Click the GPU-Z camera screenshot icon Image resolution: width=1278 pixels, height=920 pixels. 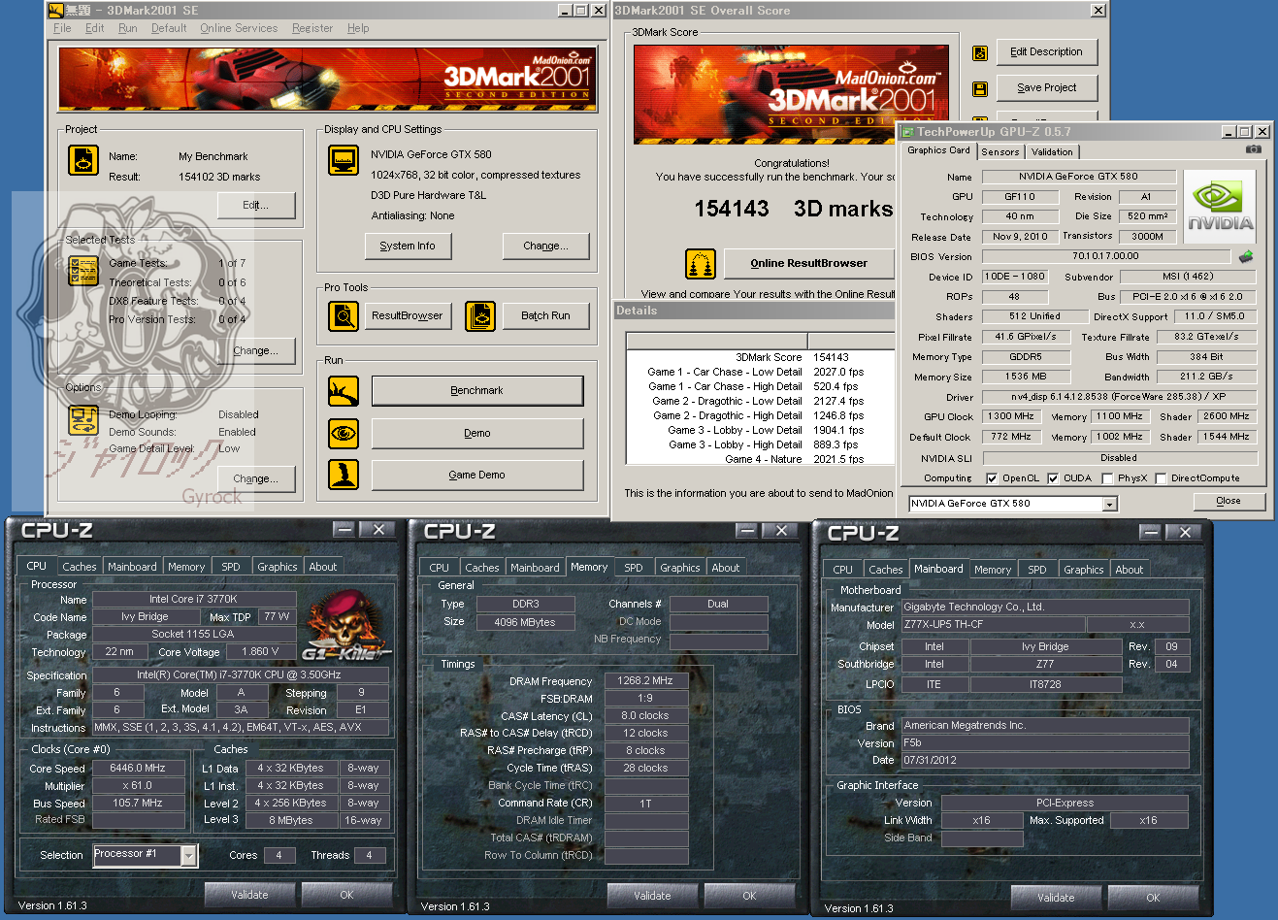(1254, 149)
